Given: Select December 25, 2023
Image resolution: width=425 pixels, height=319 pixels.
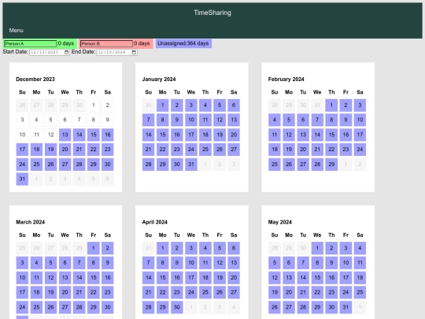Looking at the screenshot, I should [x=36, y=165].
